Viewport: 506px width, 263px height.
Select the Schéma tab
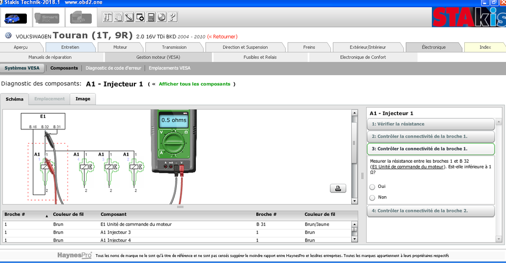(14, 99)
